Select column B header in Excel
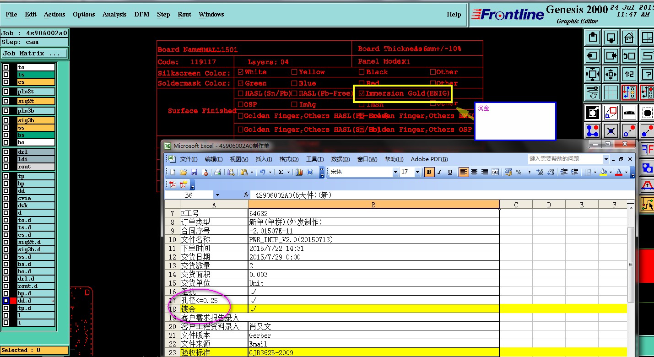The height and width of the screenshot is (357, 654). click(373, 205)
